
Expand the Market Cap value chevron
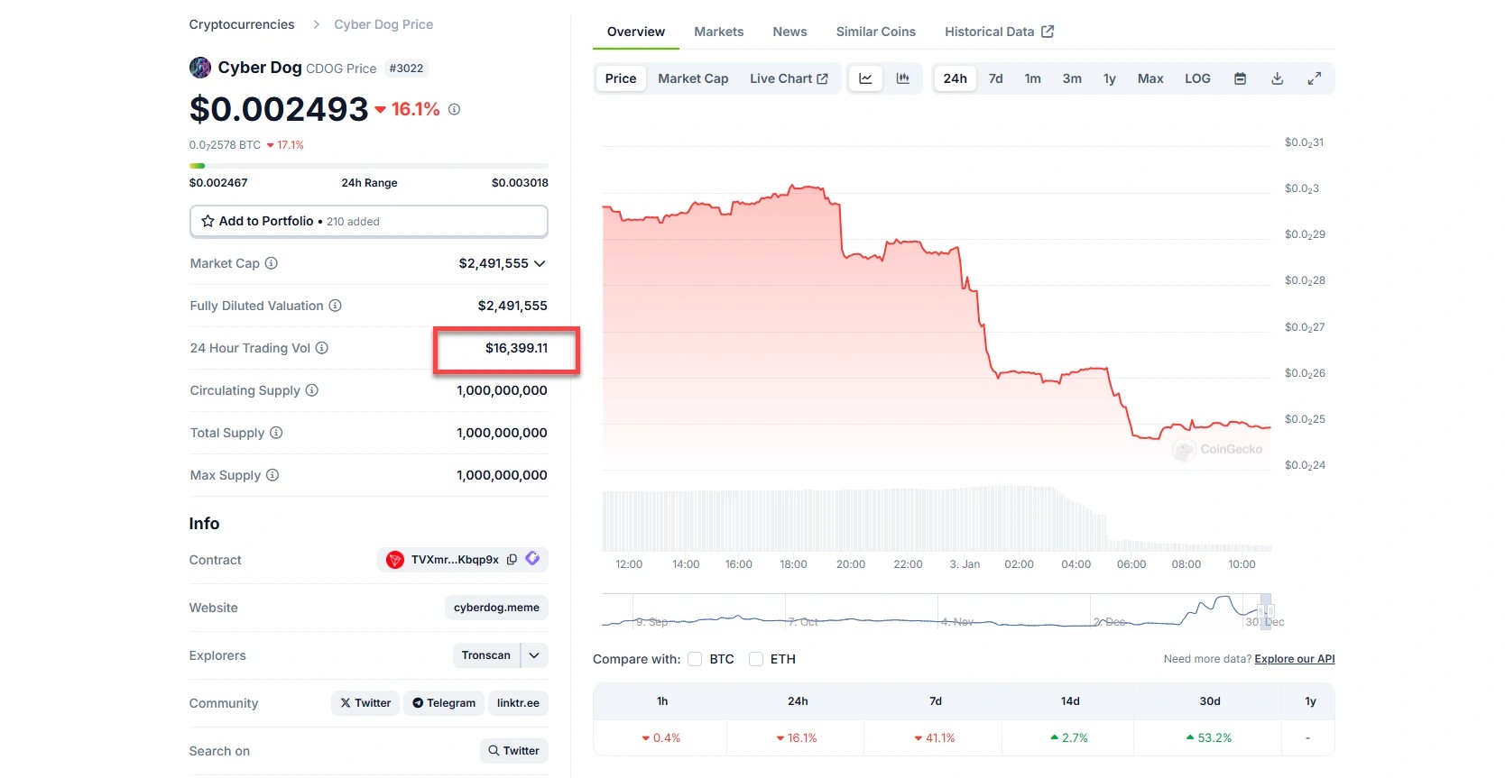(x=540, y=263)
